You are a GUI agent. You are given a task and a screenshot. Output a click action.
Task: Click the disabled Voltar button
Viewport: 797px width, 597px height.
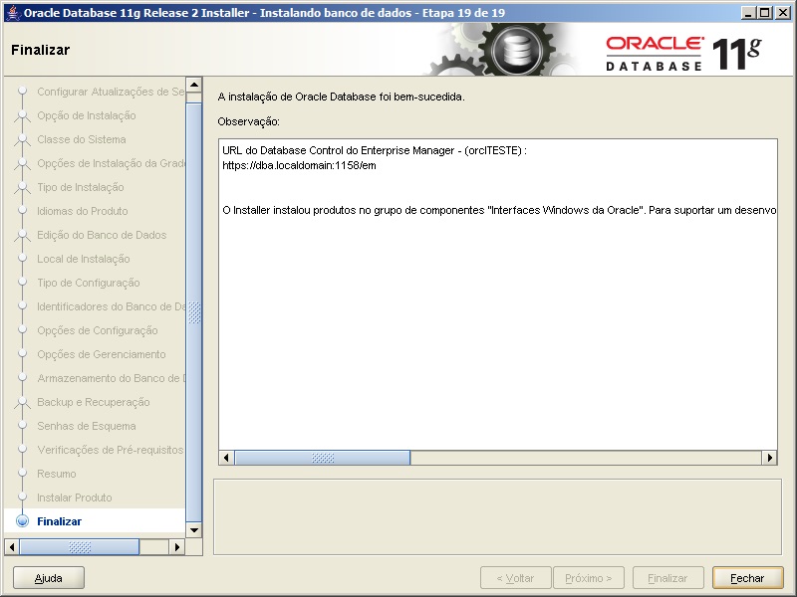(515, 578)
